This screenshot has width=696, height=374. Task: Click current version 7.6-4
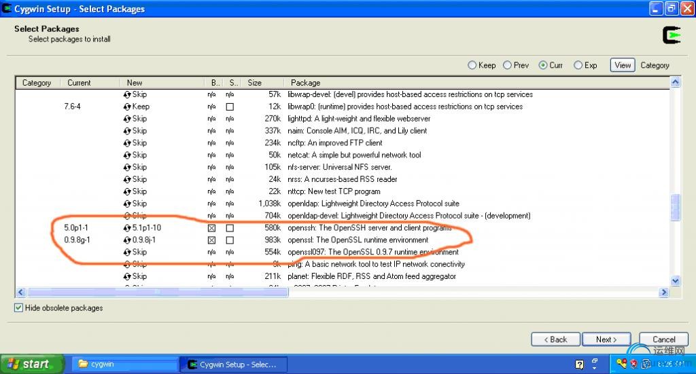[72, 107]
